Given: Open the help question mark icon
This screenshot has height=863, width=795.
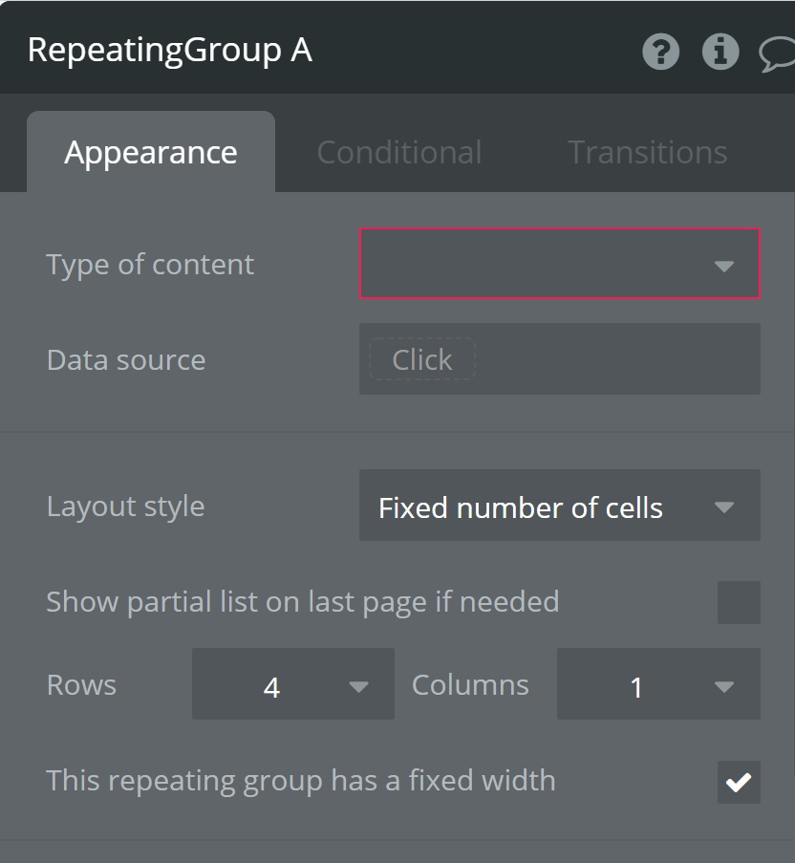Looking at the screenshot, I should (x=660, y=52).
